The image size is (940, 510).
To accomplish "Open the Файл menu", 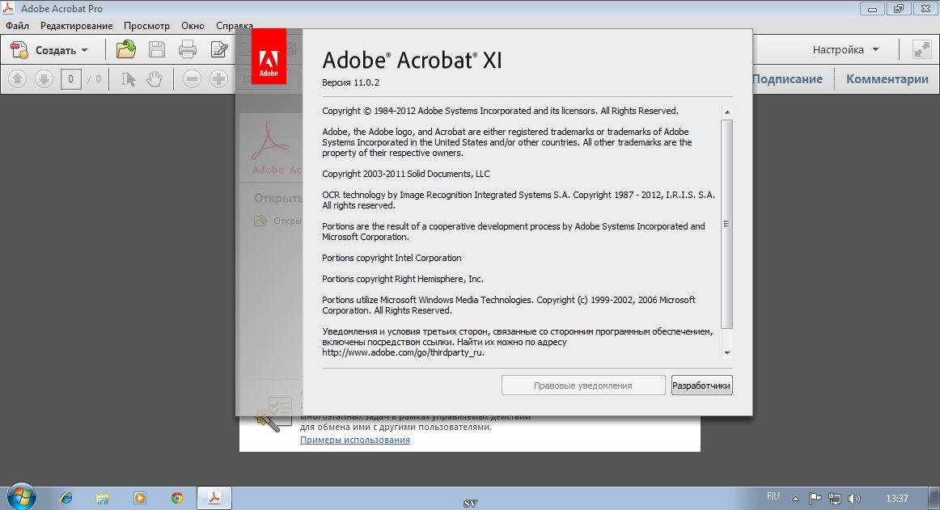I will coord(17,26).
